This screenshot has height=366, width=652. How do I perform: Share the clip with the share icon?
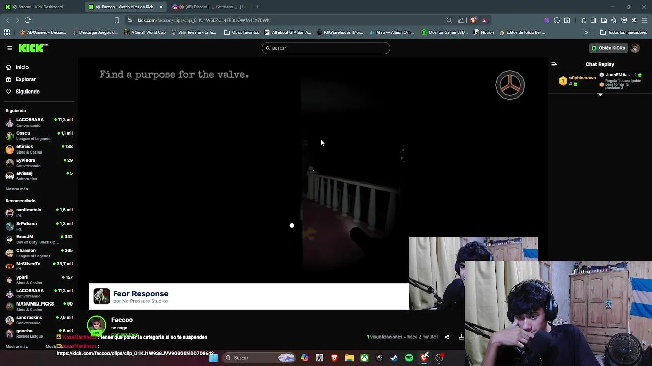click(447, 337)
